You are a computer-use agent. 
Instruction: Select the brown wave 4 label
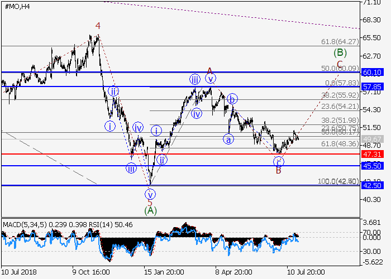(98, 26)
